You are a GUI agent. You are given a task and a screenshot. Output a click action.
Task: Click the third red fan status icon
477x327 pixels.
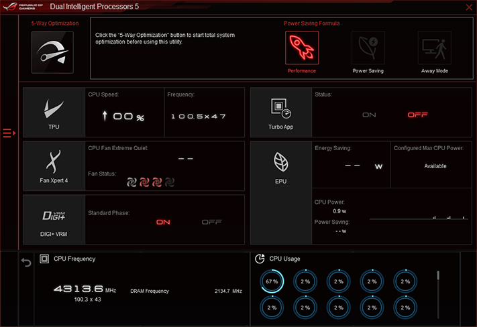tap(157, 182)
